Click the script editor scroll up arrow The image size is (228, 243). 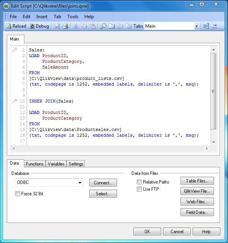pyautogui.click(x=214, y=50)
